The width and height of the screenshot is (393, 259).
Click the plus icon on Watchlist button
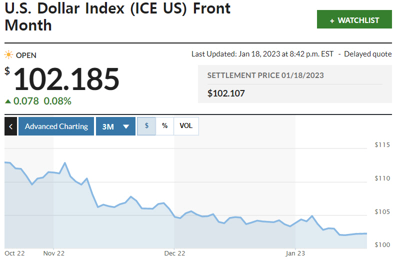332,20
